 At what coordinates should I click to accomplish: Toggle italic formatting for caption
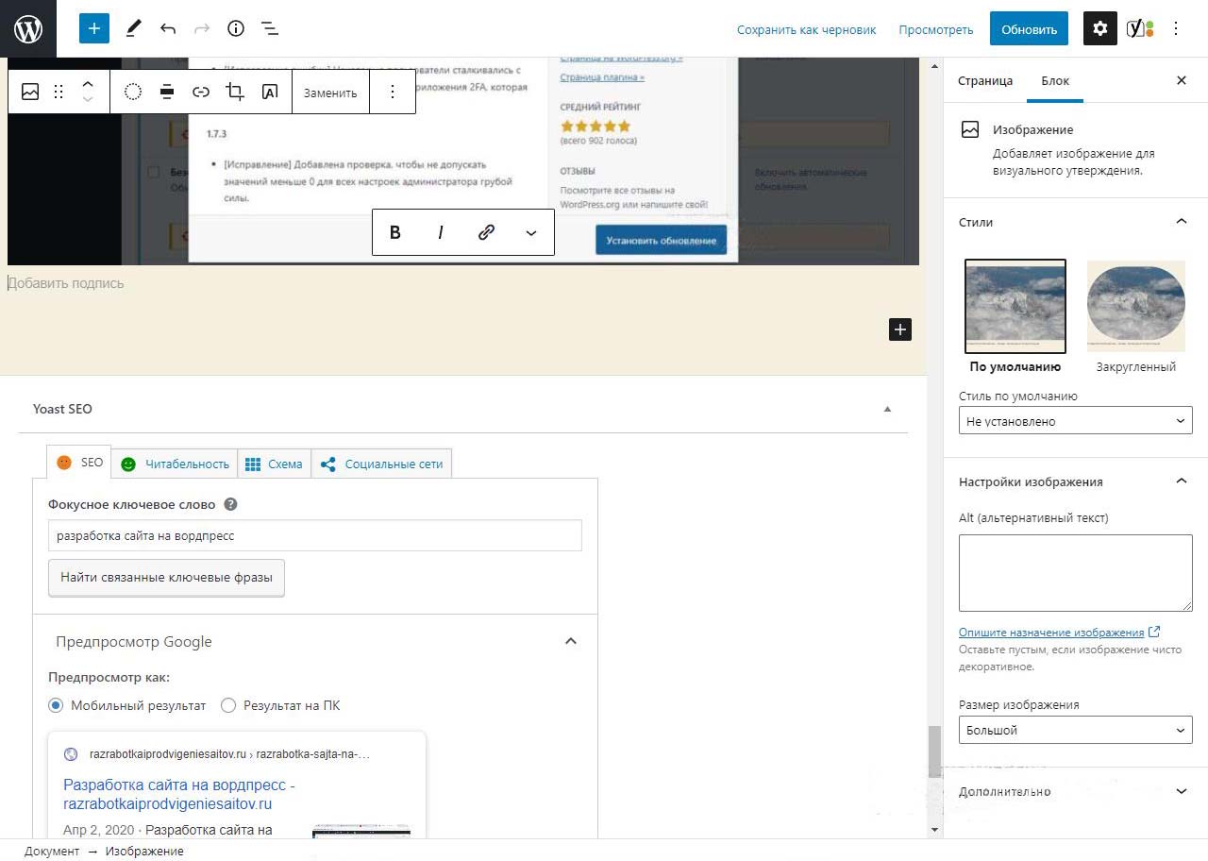coord(440,232)
